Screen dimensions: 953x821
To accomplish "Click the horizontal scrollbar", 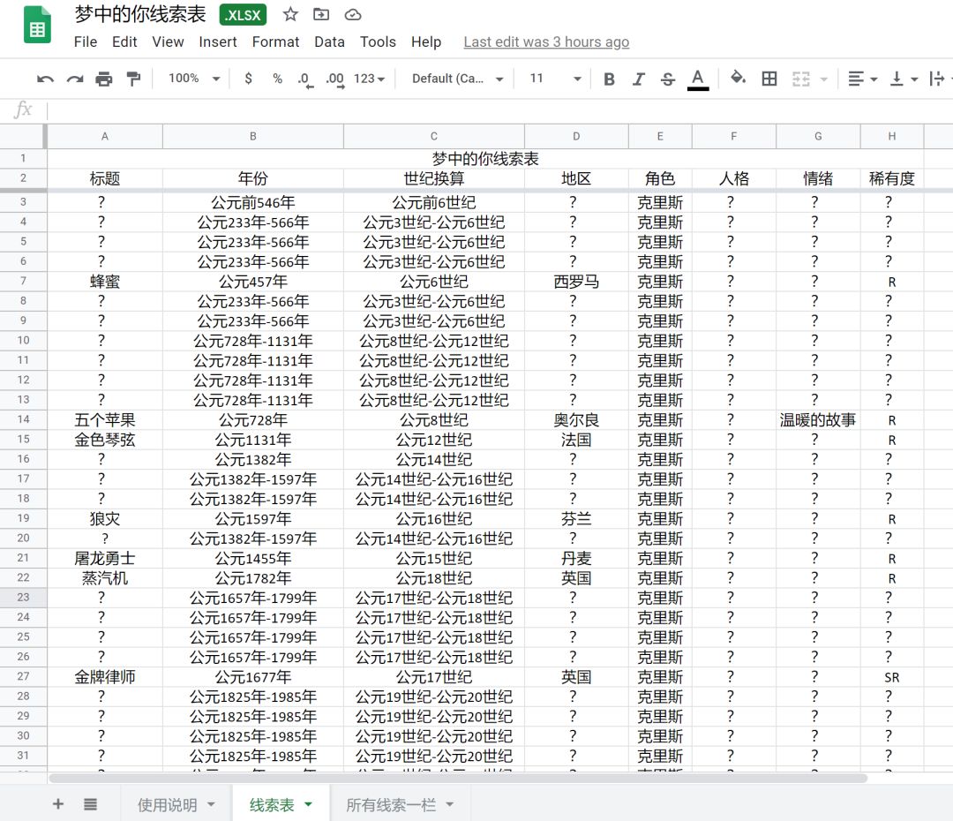I will pos(458,778).
